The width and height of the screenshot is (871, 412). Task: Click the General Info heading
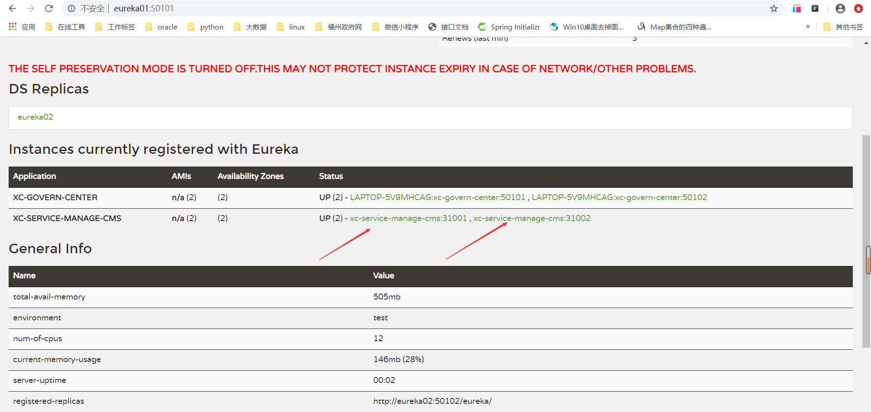(50, 249)
